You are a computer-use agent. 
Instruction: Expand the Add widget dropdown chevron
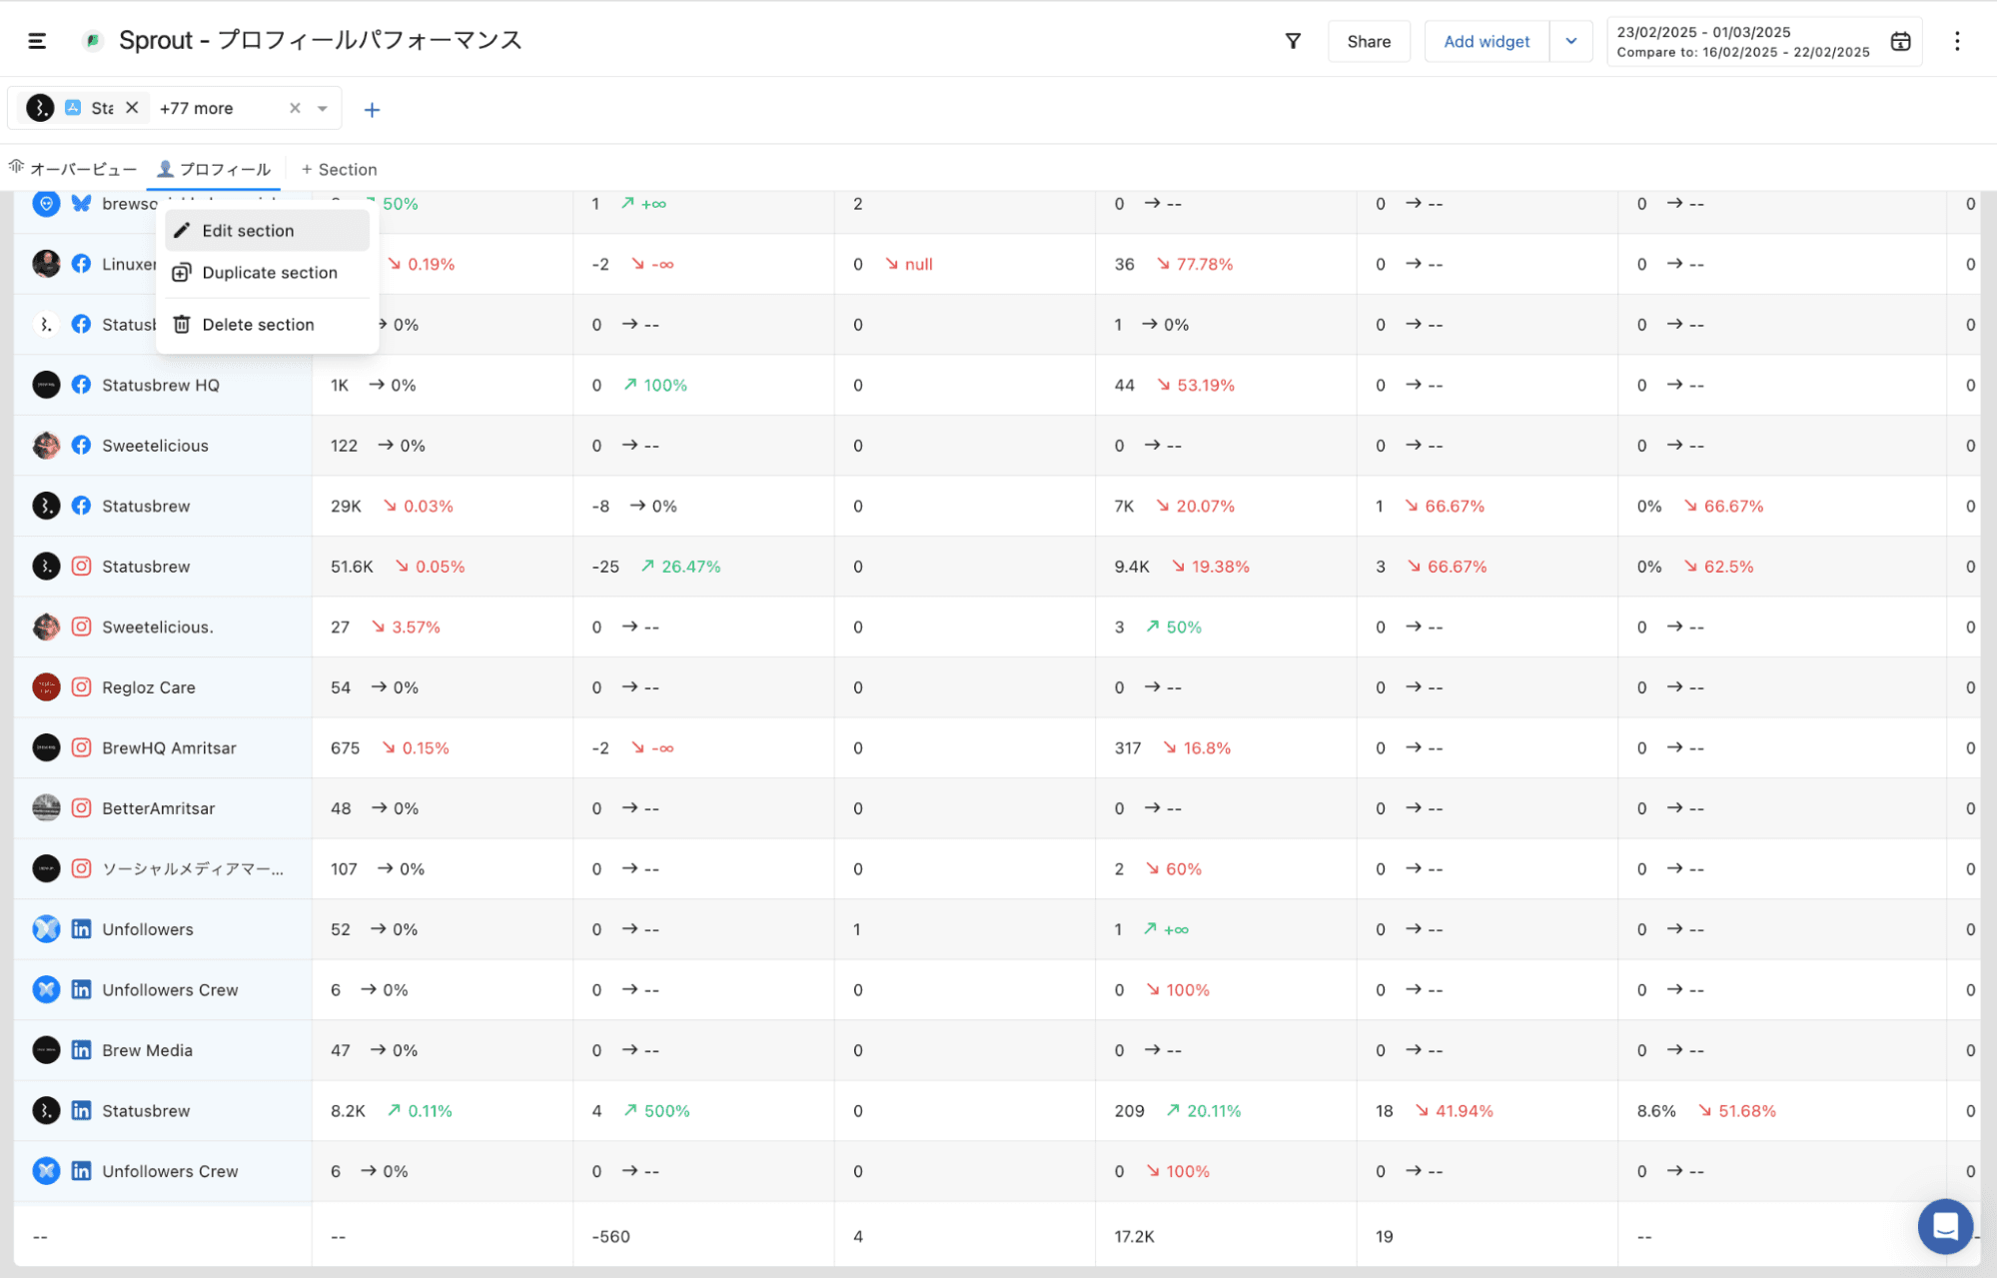tap(1571, 41)
